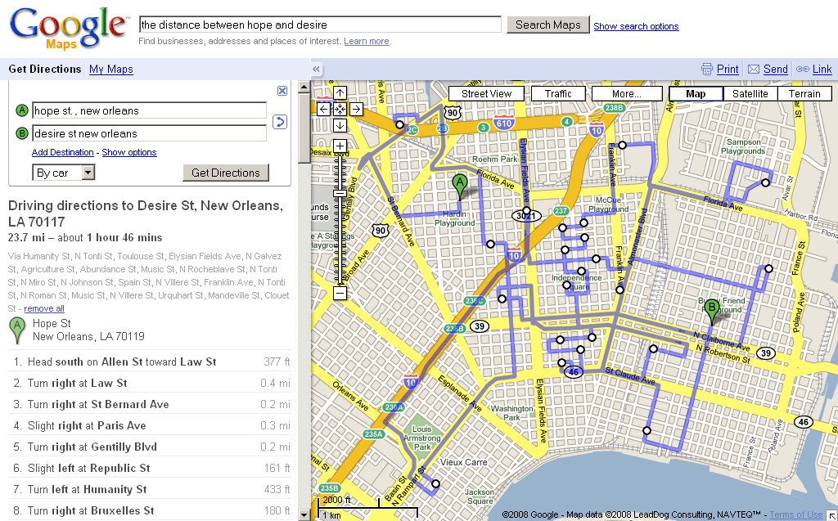Zoom out with the minus button
Viewport: 838px width, 521px height.
tap(340, 293)
